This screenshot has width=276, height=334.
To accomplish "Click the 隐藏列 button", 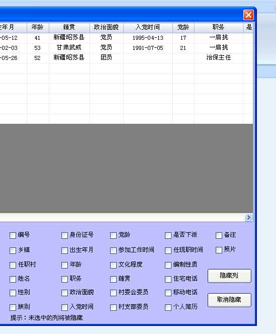I will [x=229, y=276].
